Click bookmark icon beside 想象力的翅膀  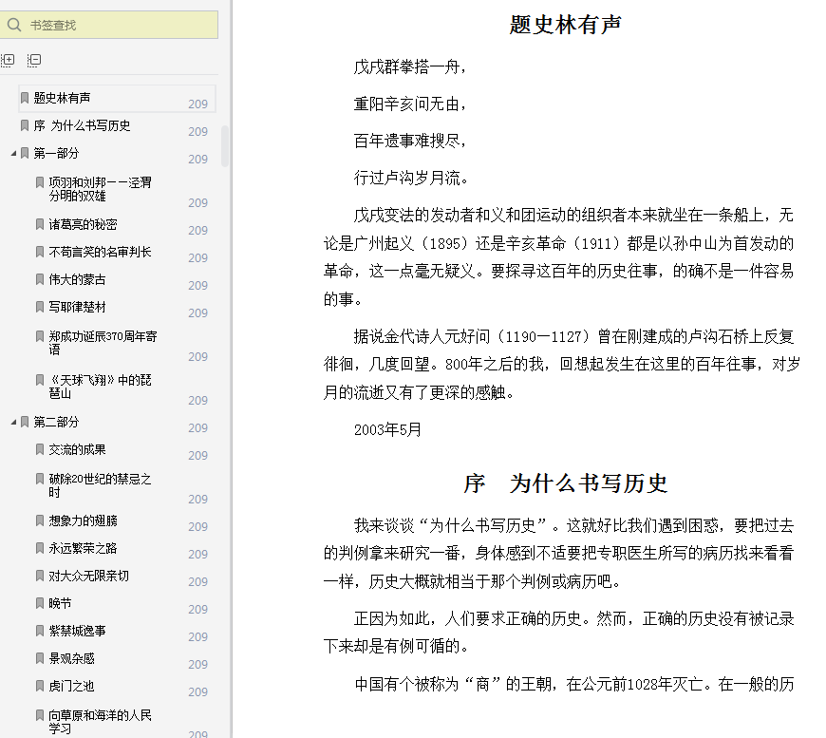click(40, 520)
